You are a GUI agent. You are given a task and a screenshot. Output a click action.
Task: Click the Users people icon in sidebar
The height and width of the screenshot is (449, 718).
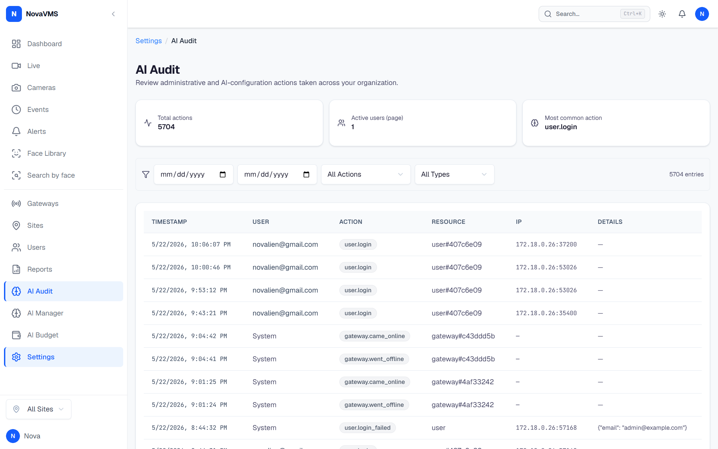(16, 247)
